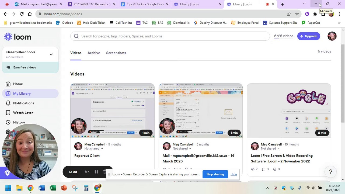345x194 pixels.
Task: Open the Google homepage video thumbnail
Action: (289, 111)
